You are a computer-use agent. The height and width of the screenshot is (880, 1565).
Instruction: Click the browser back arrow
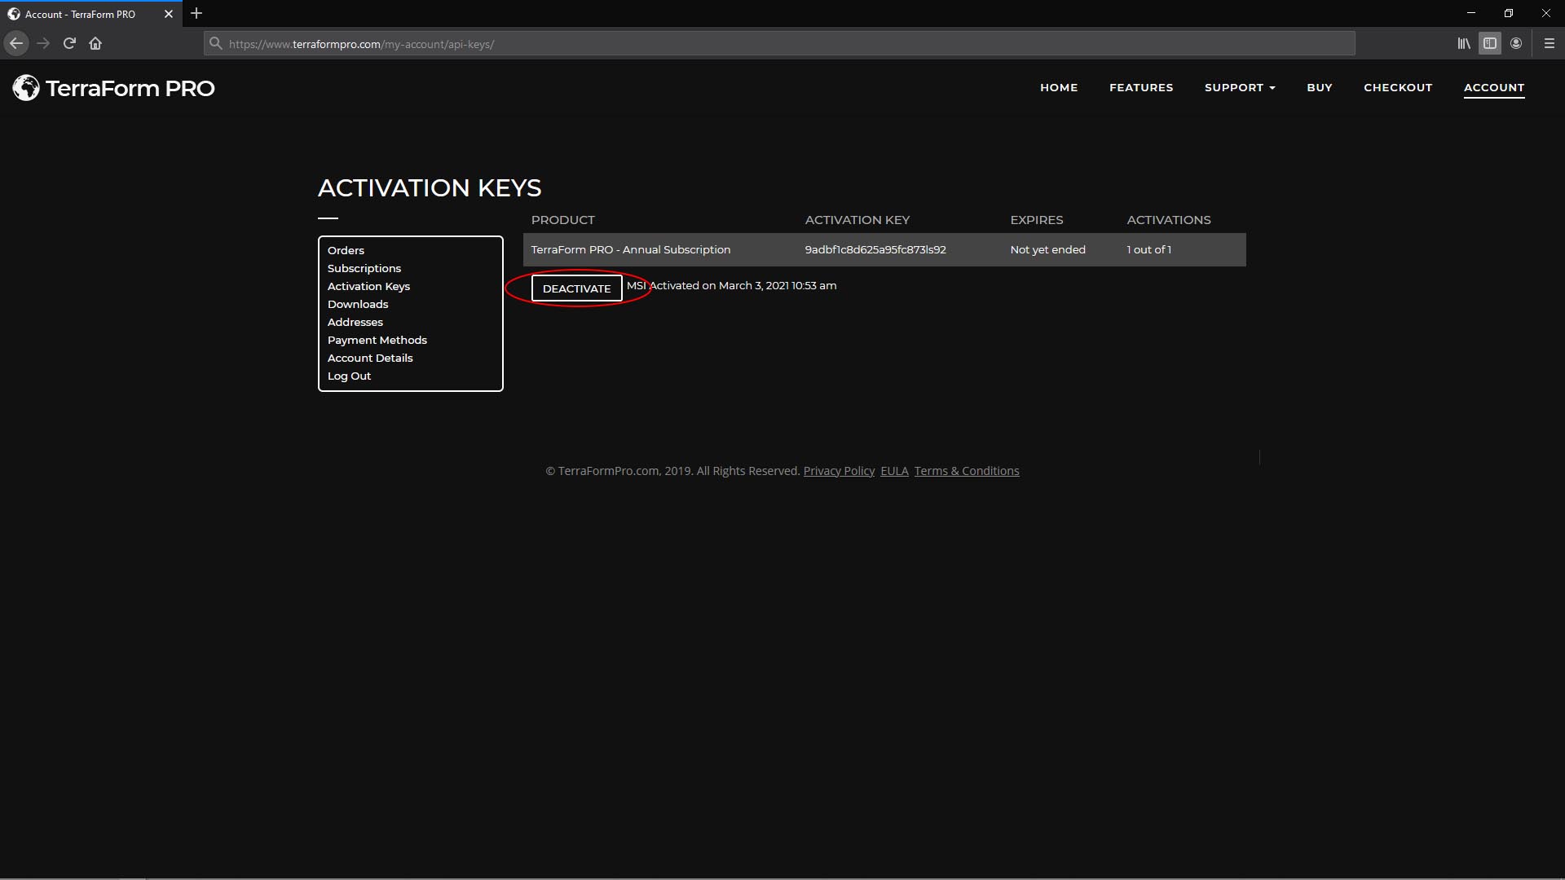(16, 43)
